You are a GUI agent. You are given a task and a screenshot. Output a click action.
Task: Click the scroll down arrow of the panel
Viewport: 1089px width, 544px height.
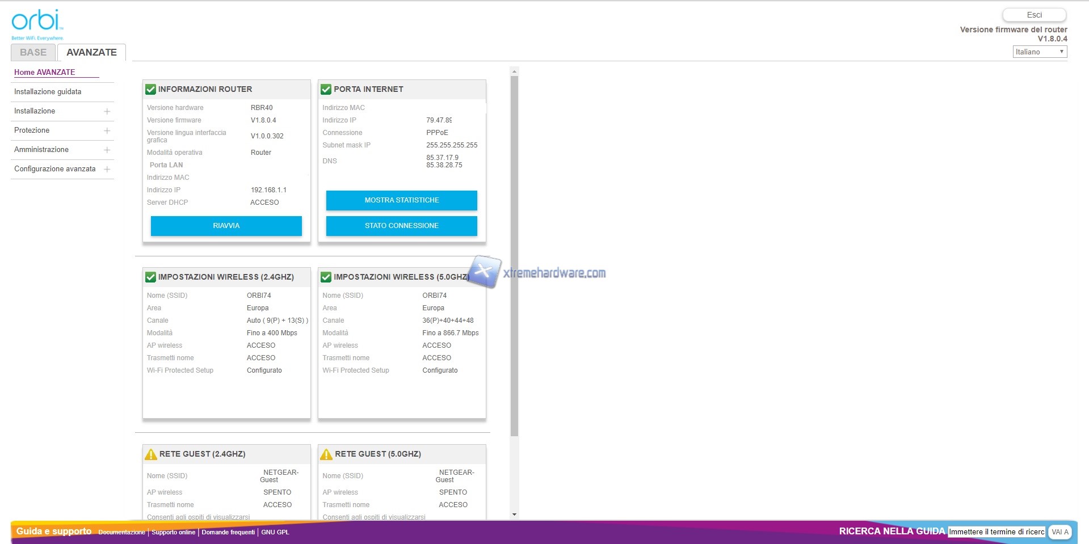[514, 515]
